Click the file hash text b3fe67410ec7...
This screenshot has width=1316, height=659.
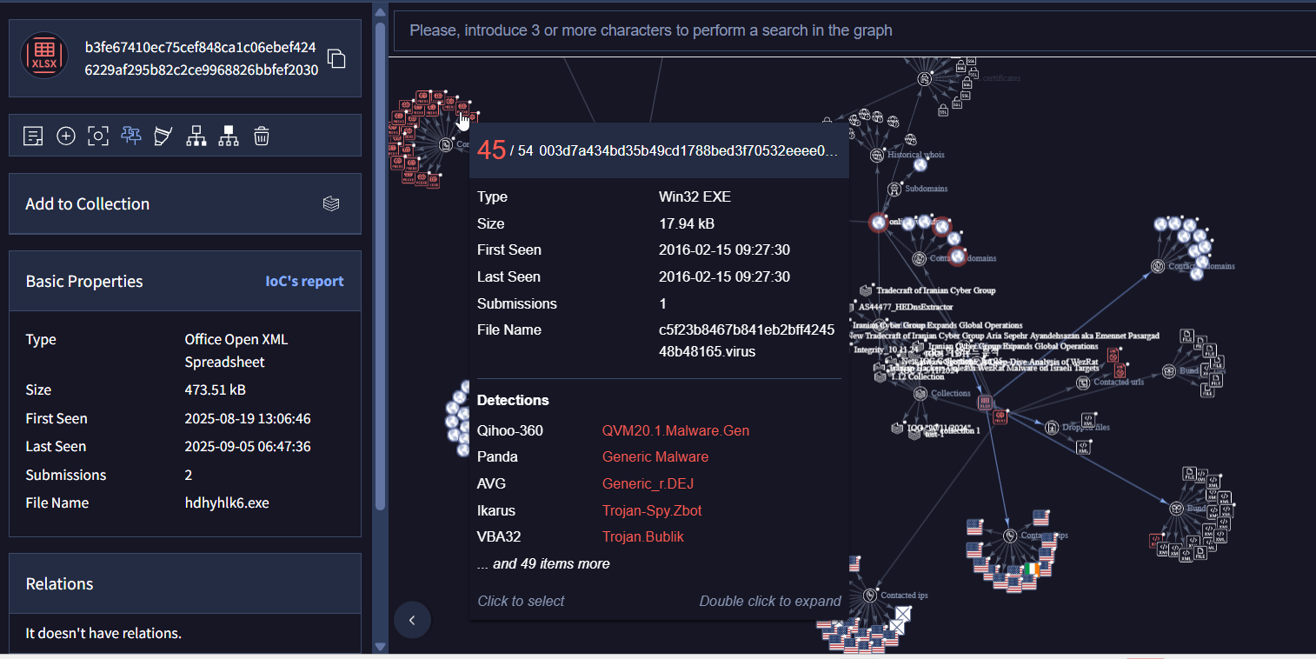point(202,58)
